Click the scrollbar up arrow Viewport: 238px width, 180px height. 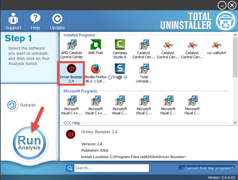pyautogui.click(x=235, y=35)
